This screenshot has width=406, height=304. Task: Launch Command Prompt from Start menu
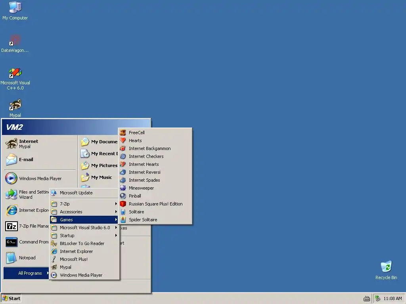tap(27, 242)
